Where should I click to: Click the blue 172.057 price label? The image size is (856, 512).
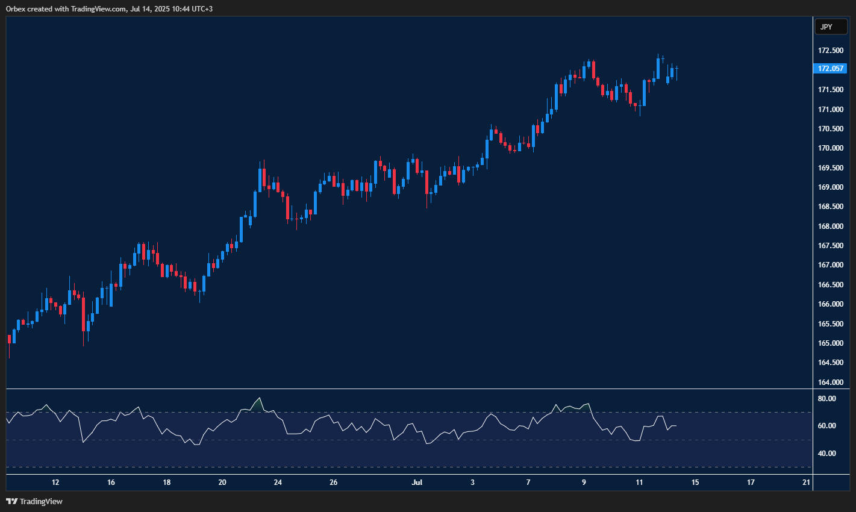pos(831,68)
